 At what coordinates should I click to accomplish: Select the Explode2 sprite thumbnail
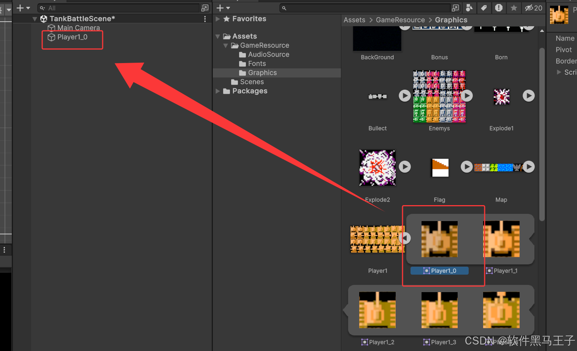tap(377, 168)
